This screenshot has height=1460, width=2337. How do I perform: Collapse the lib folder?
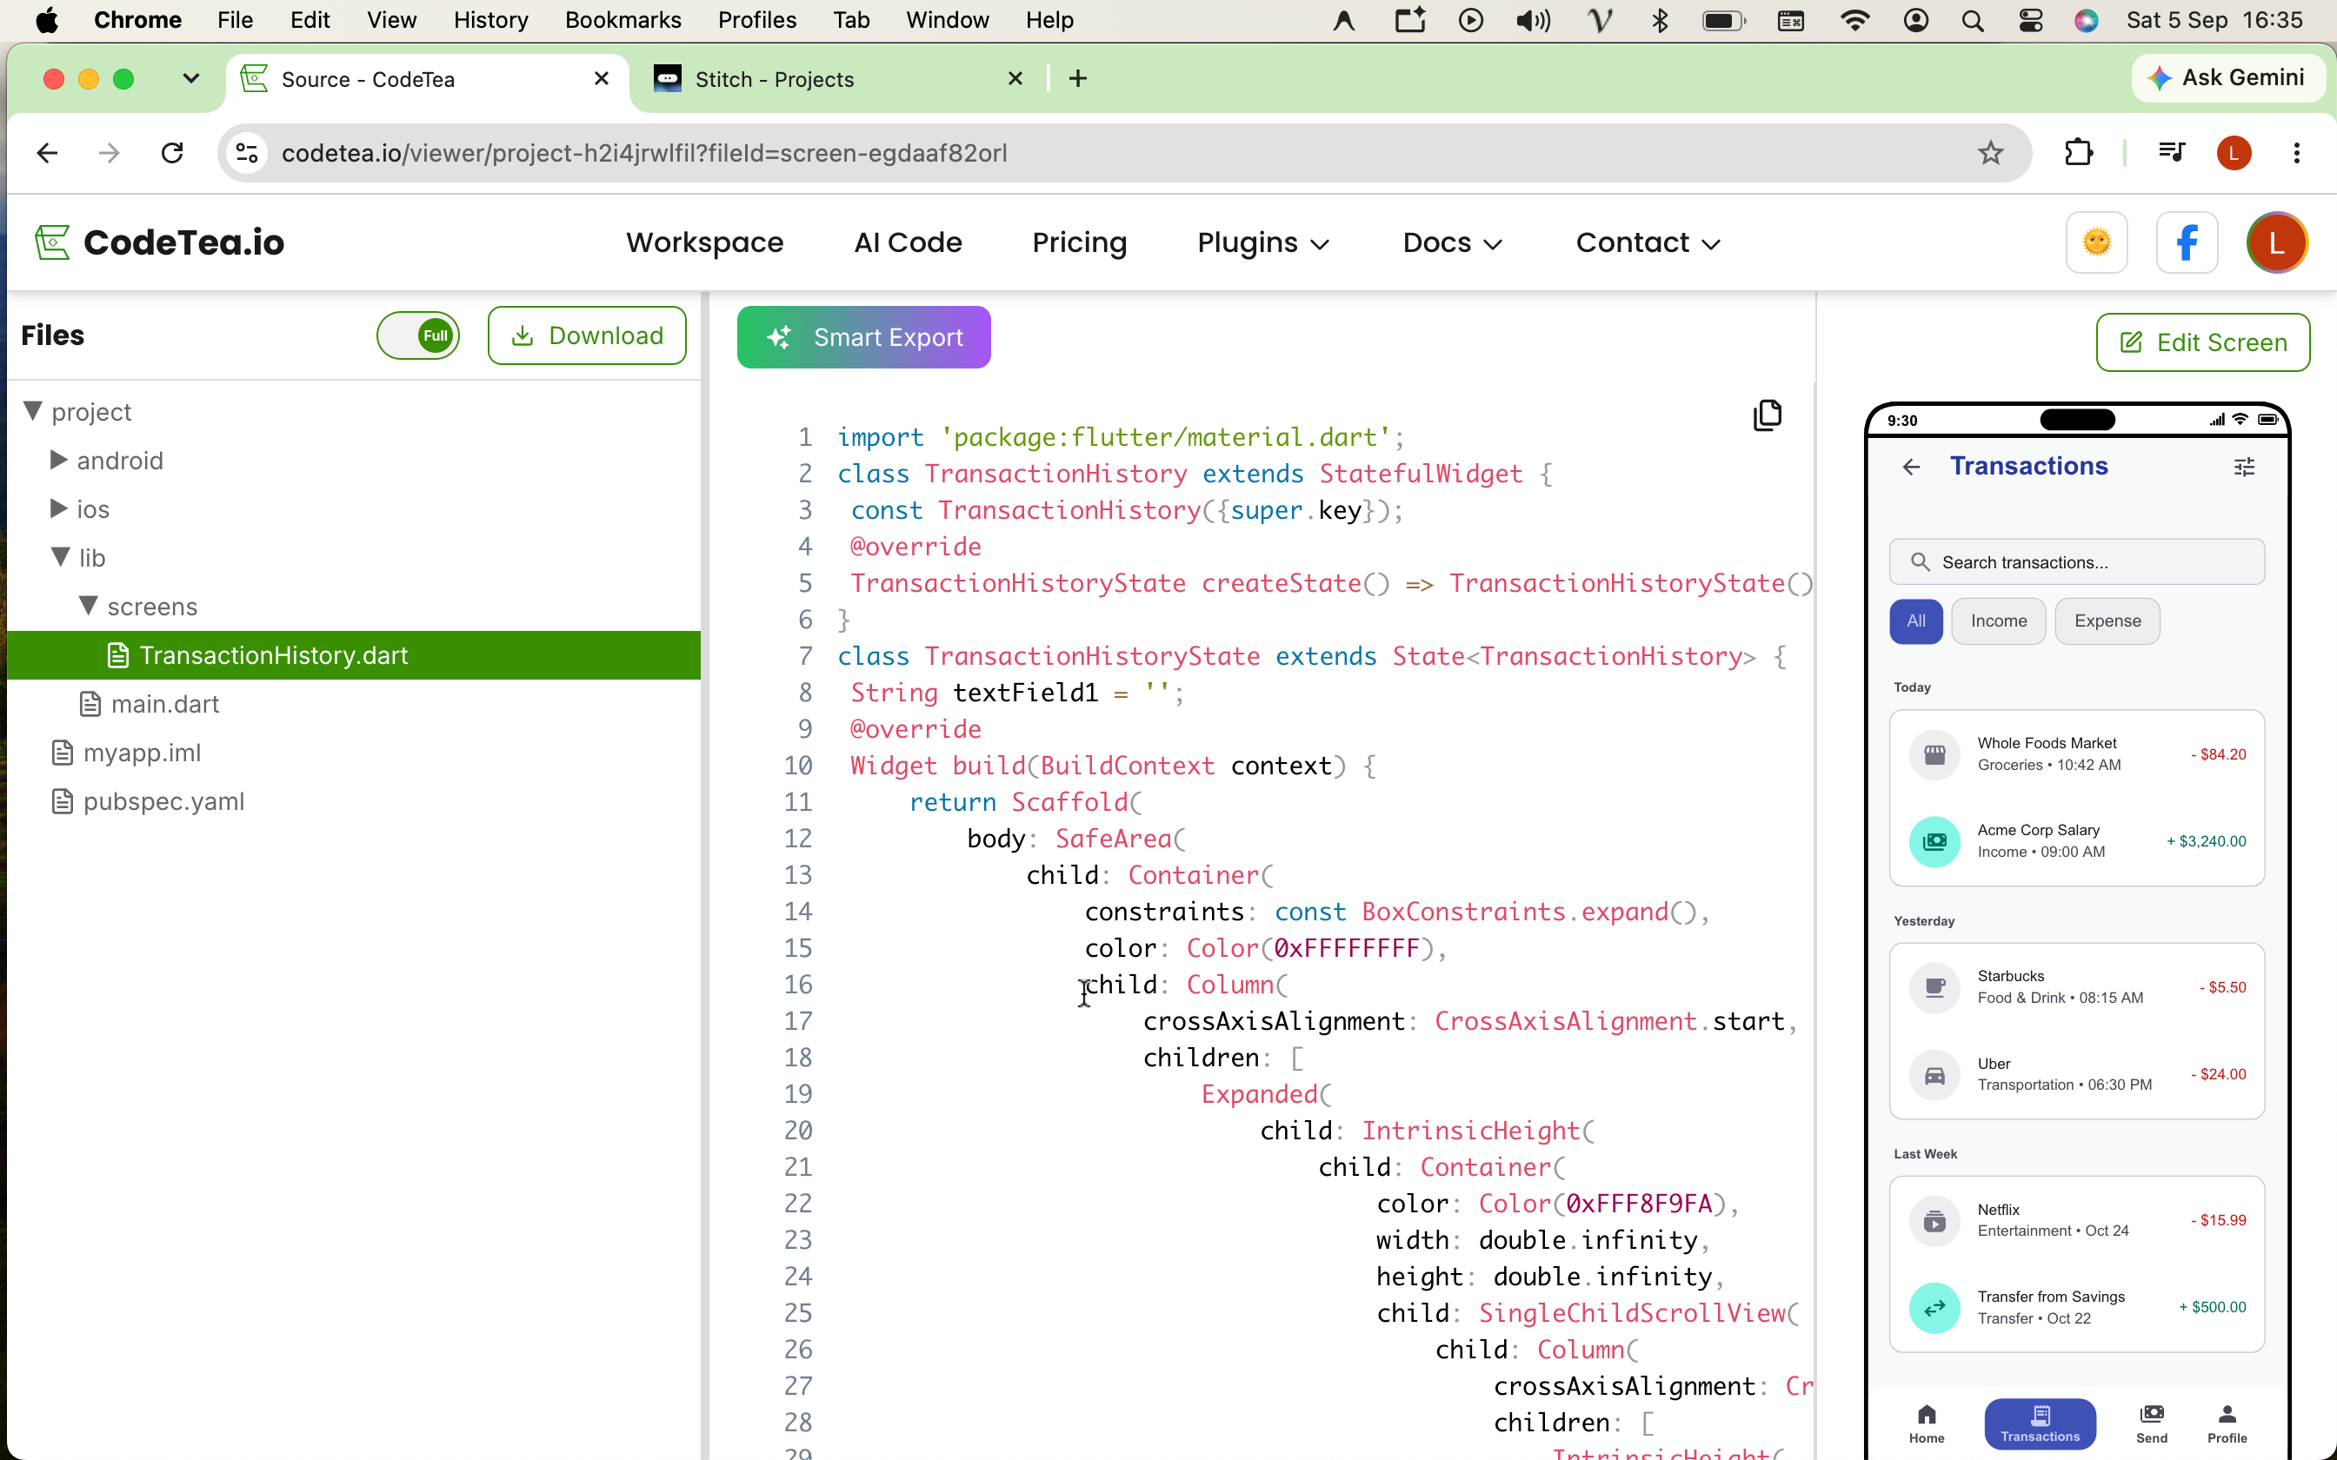click(x=61, y=557)
